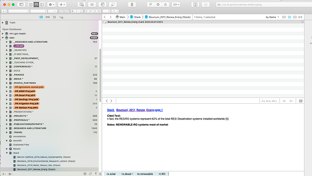Expand the .FINANCE group
This screenshot has width=312, height=176.
7,75
